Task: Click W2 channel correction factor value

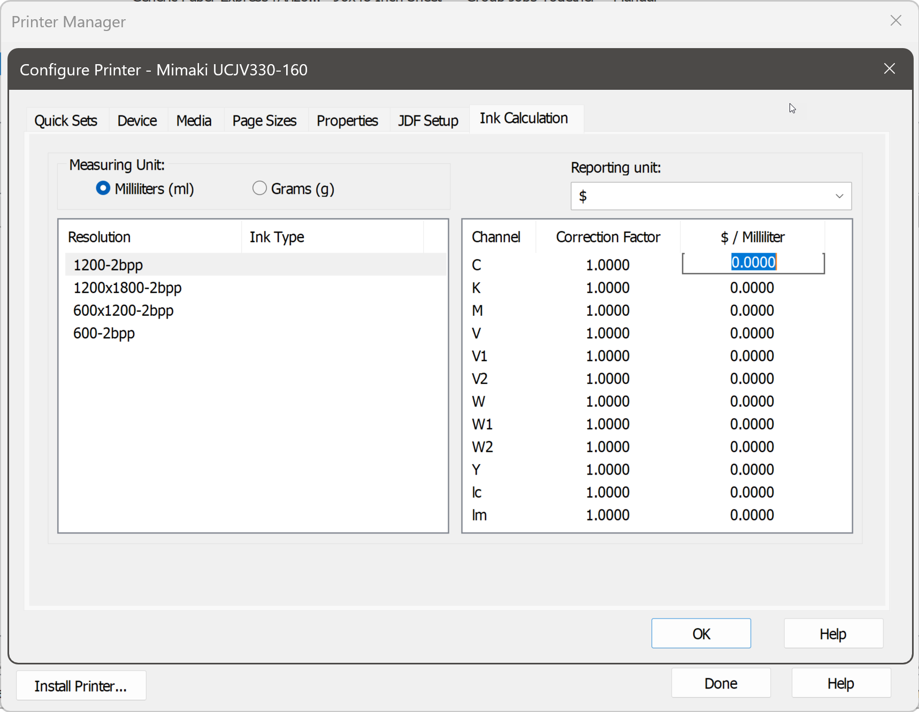Action: [608, 447]
